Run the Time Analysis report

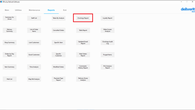34,67
